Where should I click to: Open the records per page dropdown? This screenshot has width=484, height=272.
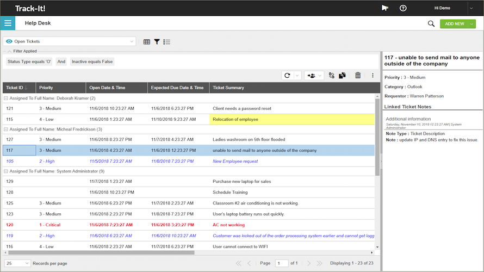click(x=17, y=263)
